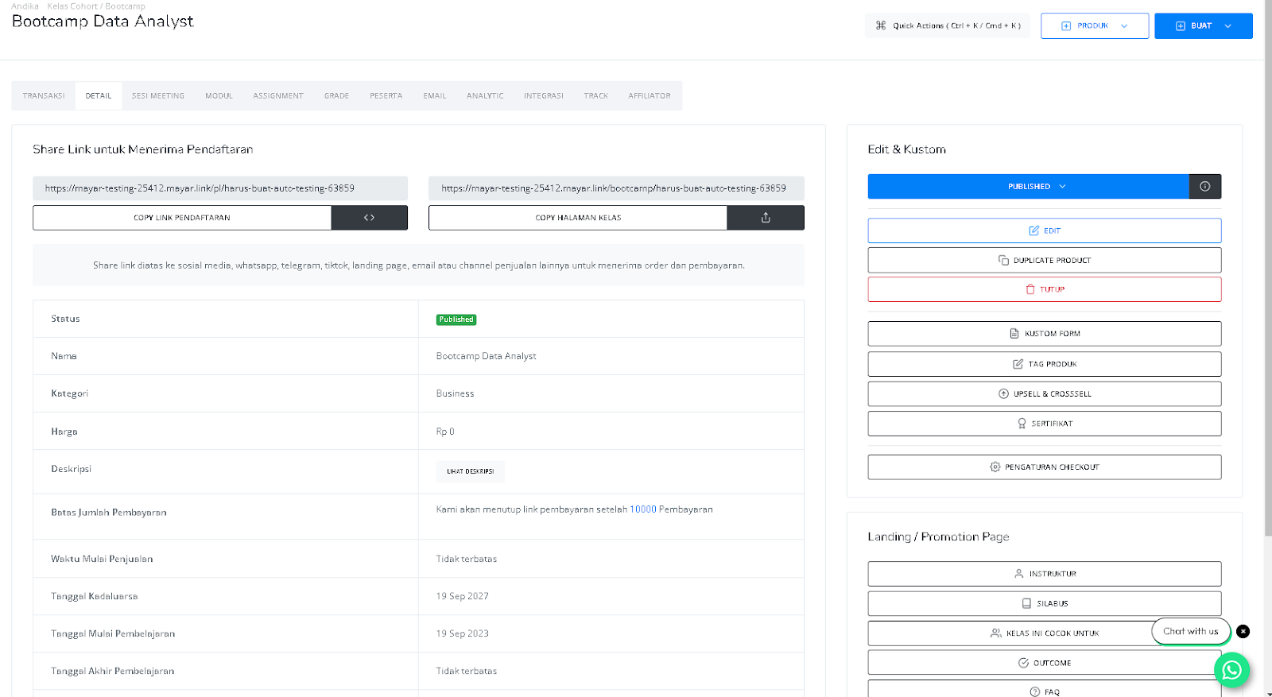This screenshot has width=1272, height=697.
Task: Open the Instruktur landing section
Action: pos(1045,574)
